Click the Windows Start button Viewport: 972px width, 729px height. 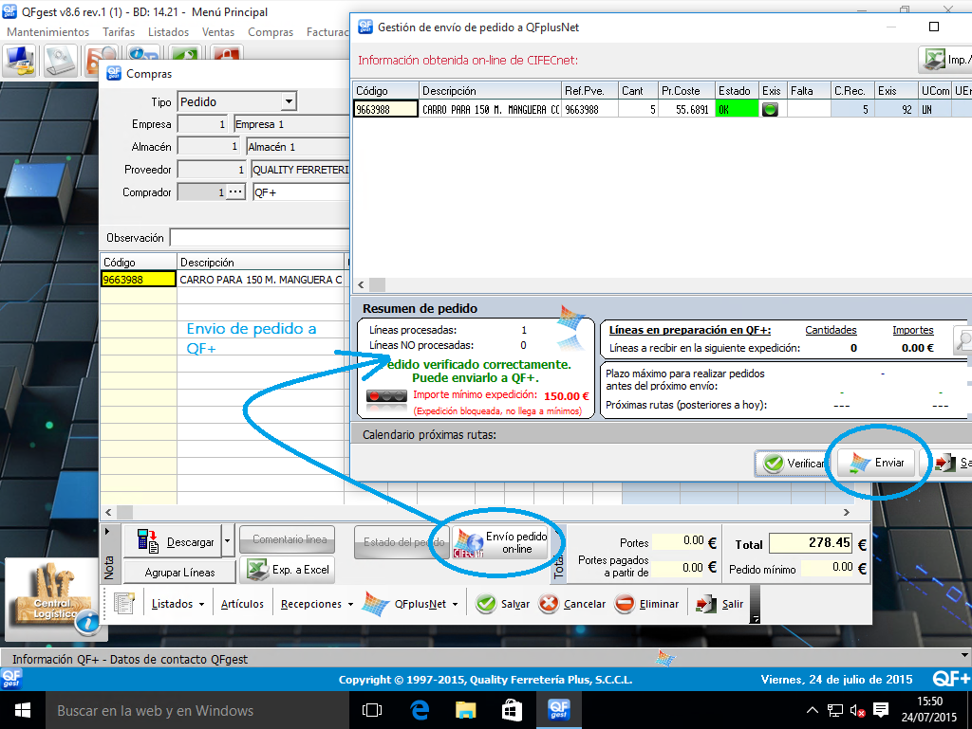(x=23, y=710)
